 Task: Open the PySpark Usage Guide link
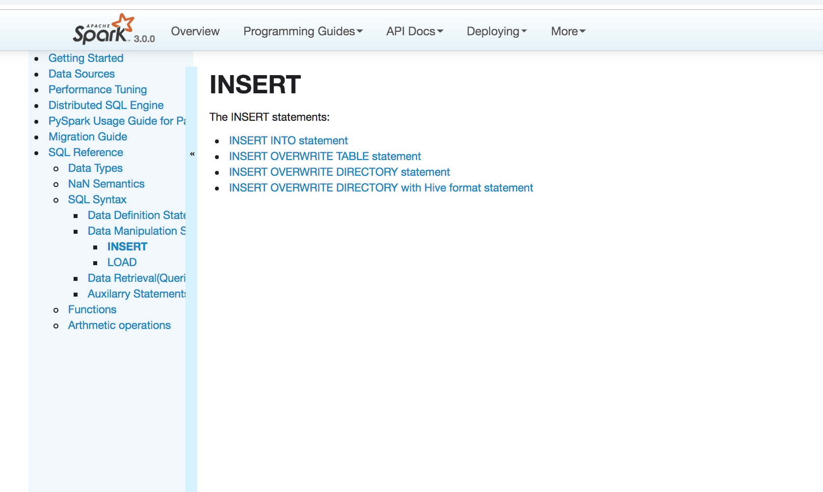[x=117, y=121]
